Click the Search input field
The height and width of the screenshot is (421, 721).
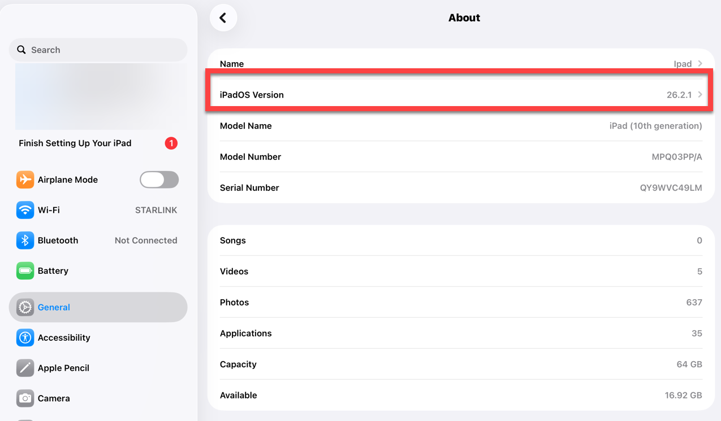(98, 50)
